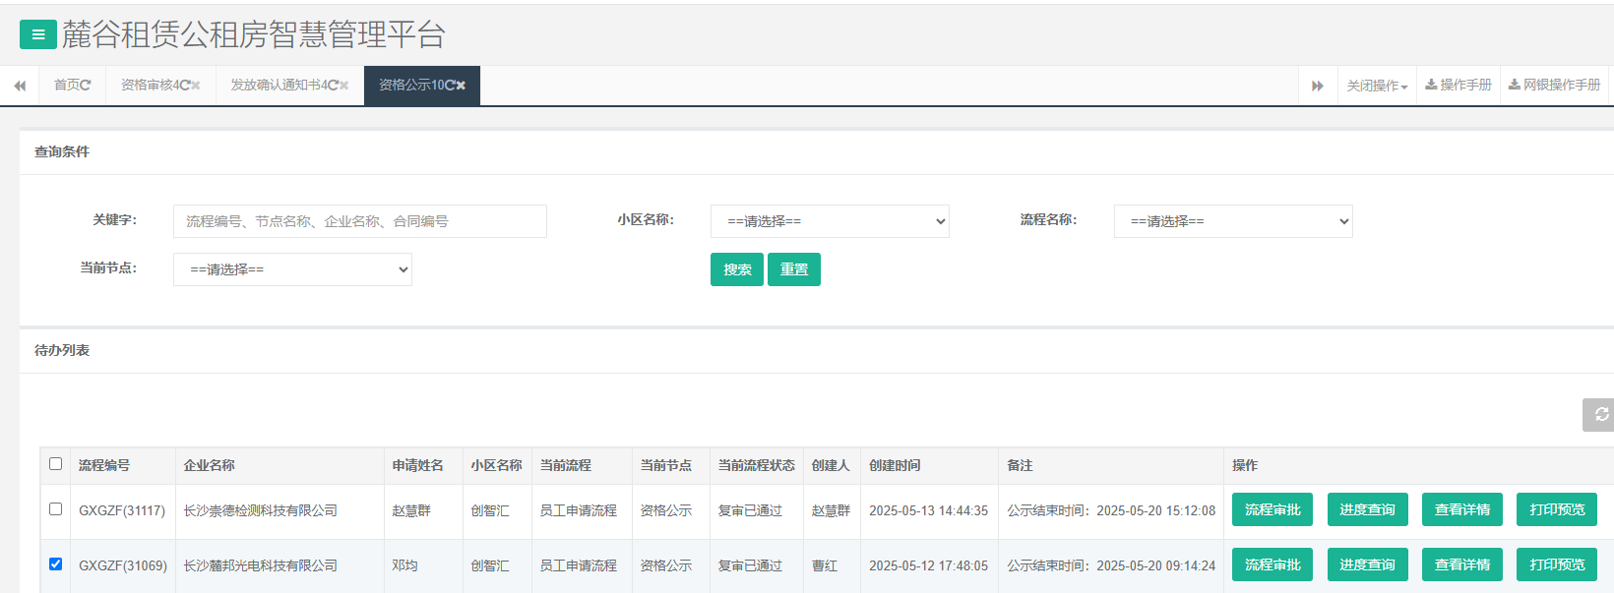1614x593 pixels.
Task: Toggle the hamburger sidebar menu button
Action: pyautogui.click(x=37, y=34)
